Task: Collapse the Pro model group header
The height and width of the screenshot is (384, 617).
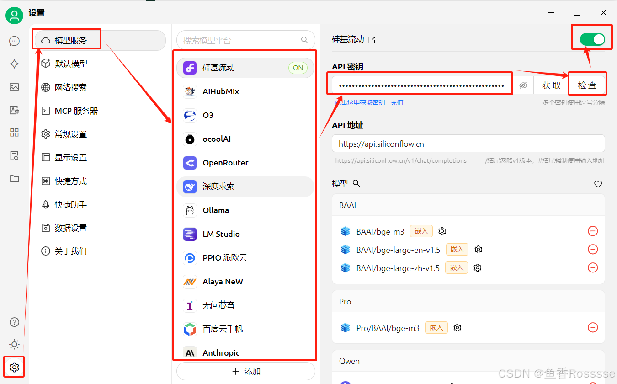Action: (468, 302)
